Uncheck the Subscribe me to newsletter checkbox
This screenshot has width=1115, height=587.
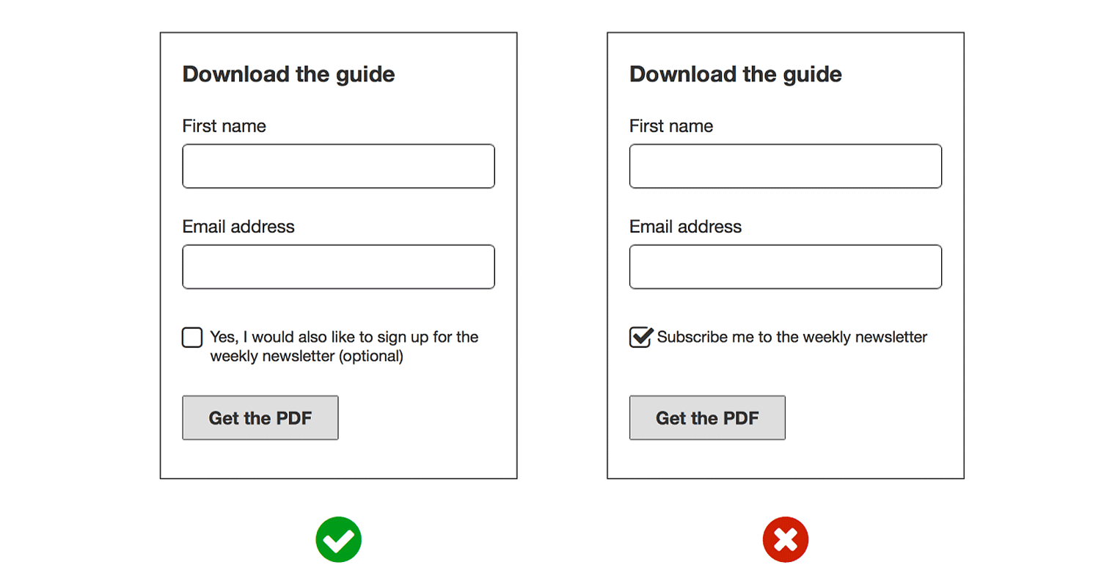click(x=640, y=338)
